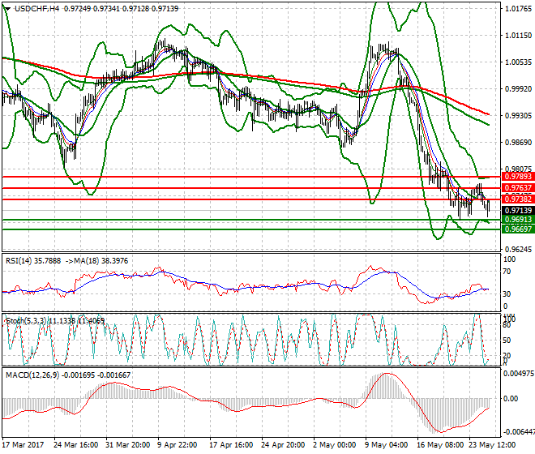Select the green 0.96697 support level tag
This screenshot has width=535, height=454.
[x=509, y=229]
